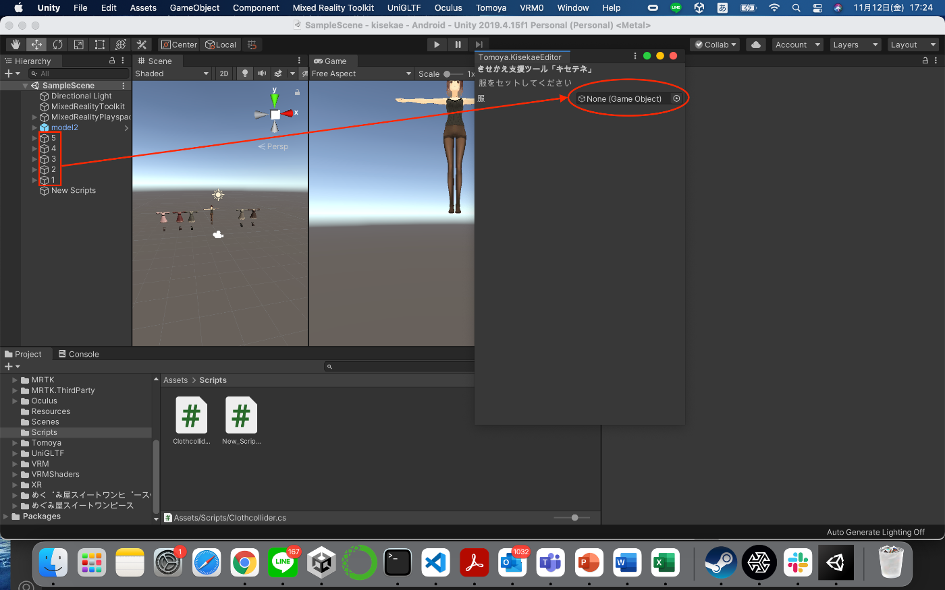Open Visual Studio Code from the Dock
945x590 pixels.
pyautogui.click(x=435, y=562)
